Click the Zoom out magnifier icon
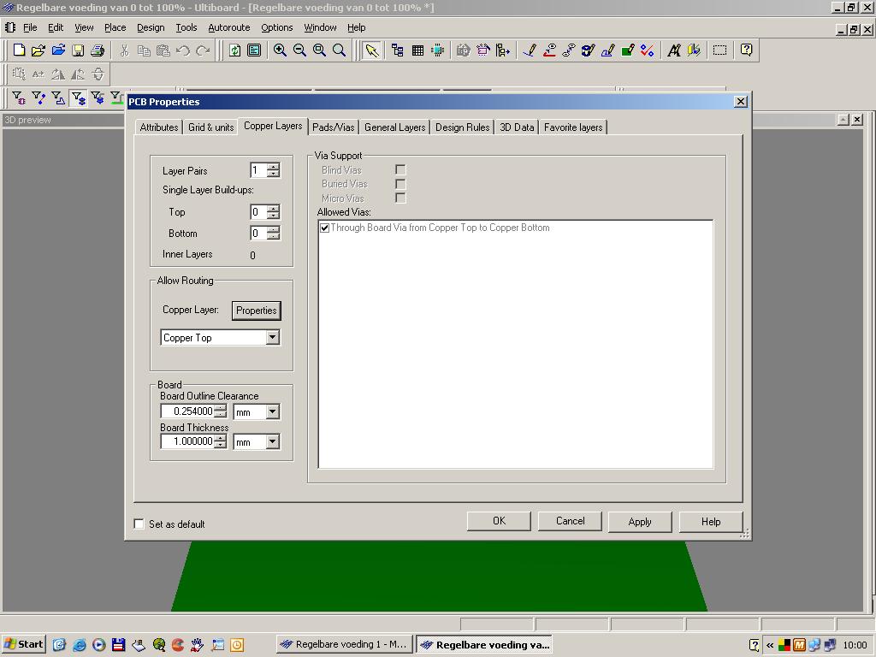876x657 pixels. 299,50
